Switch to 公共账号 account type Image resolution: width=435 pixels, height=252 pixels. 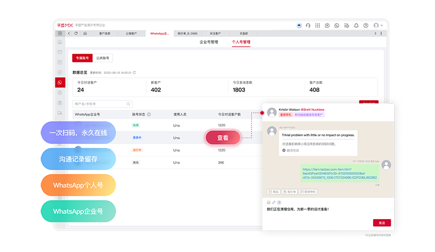pyautogui.click(x=102, y=58)
